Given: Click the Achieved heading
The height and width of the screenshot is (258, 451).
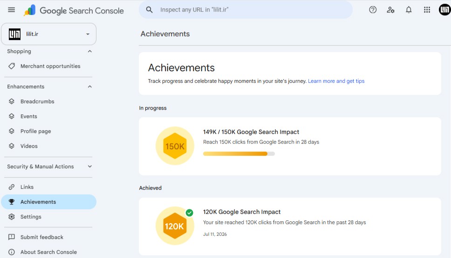Looking at the screenshot, I should click(150, 188).
